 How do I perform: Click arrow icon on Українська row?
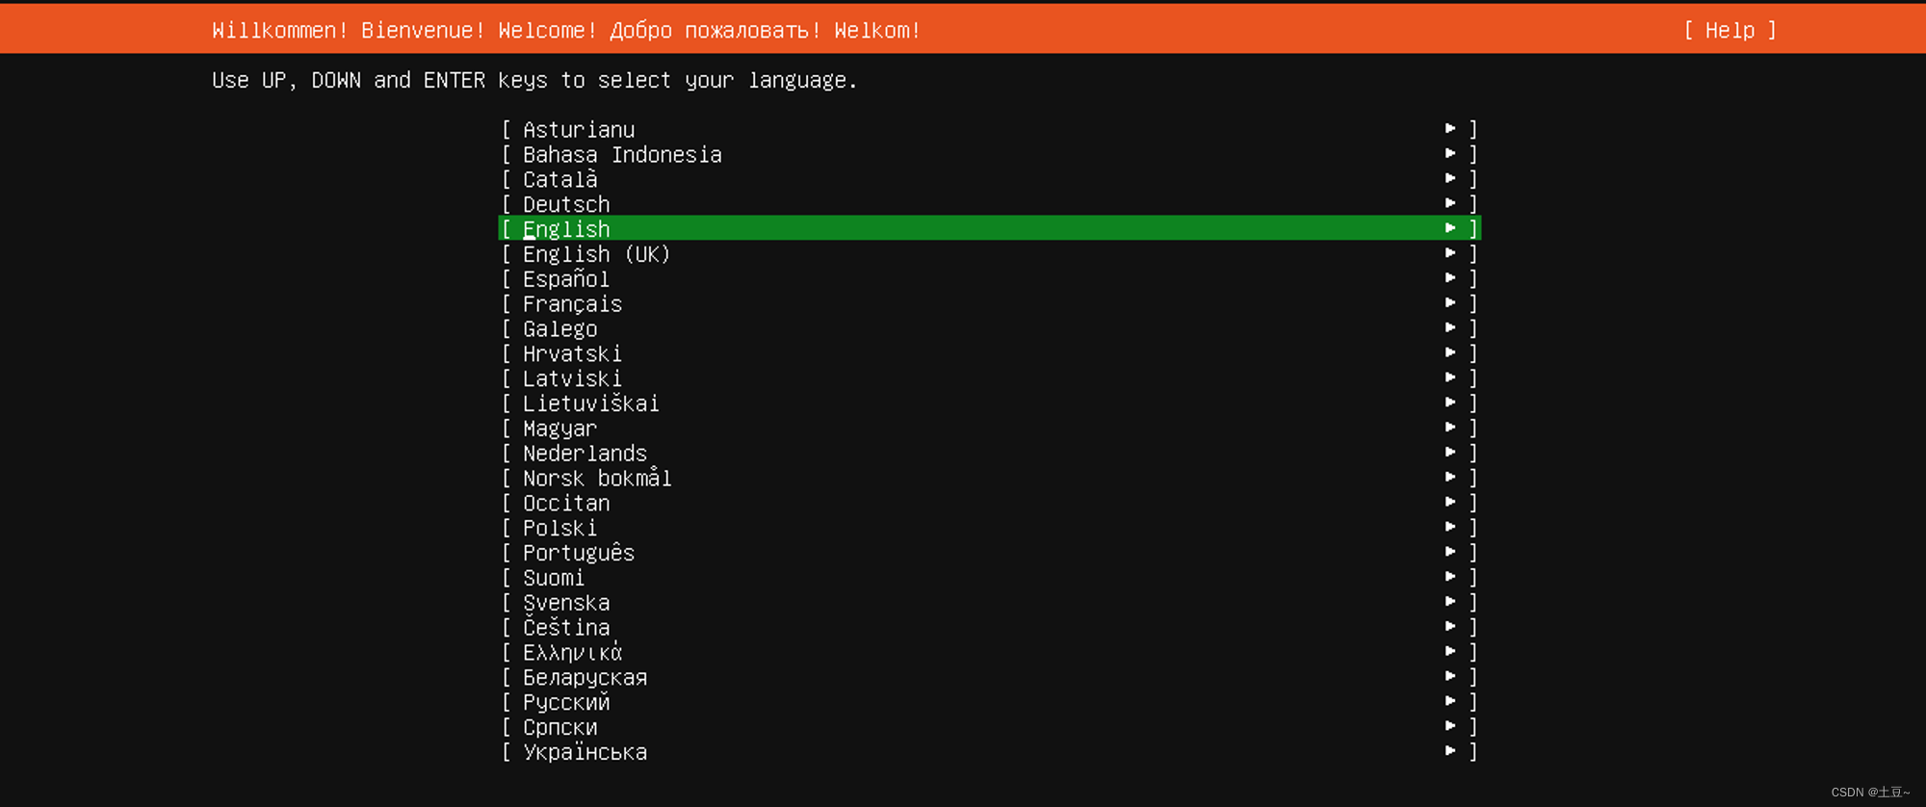(1450, 750)
